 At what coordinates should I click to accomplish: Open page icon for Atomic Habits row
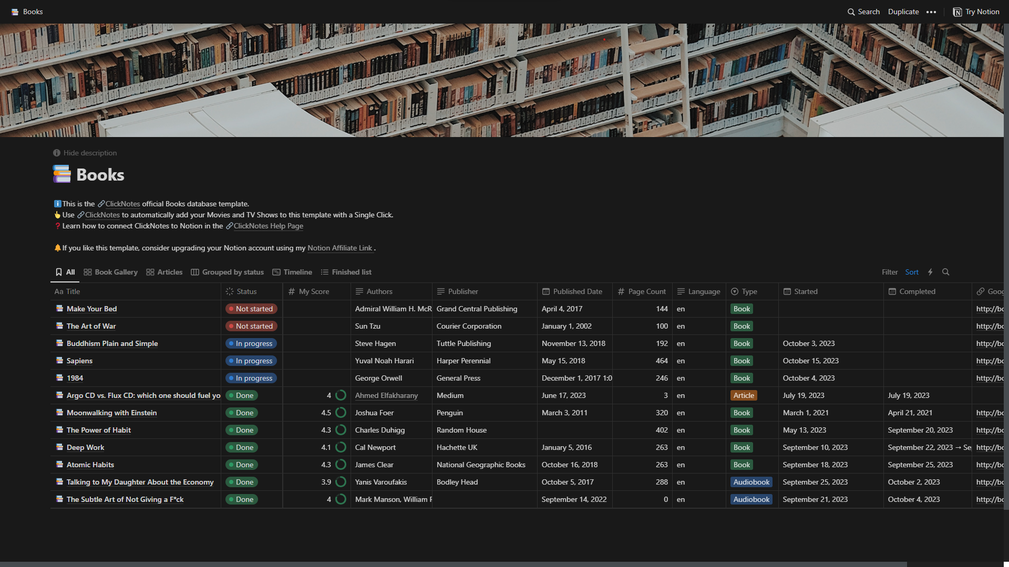point(60,465)
